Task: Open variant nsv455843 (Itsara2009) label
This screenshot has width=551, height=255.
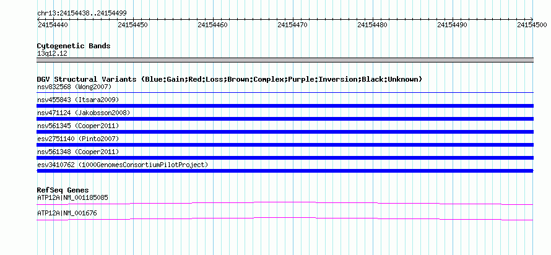Action: [78, 100]
